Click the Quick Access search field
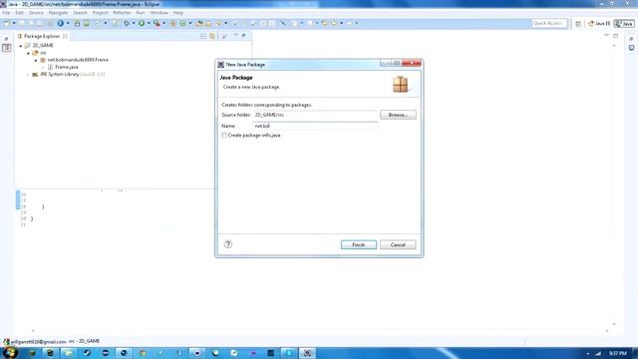This screenshot has height=359, width=638. (x=549, y=23)
